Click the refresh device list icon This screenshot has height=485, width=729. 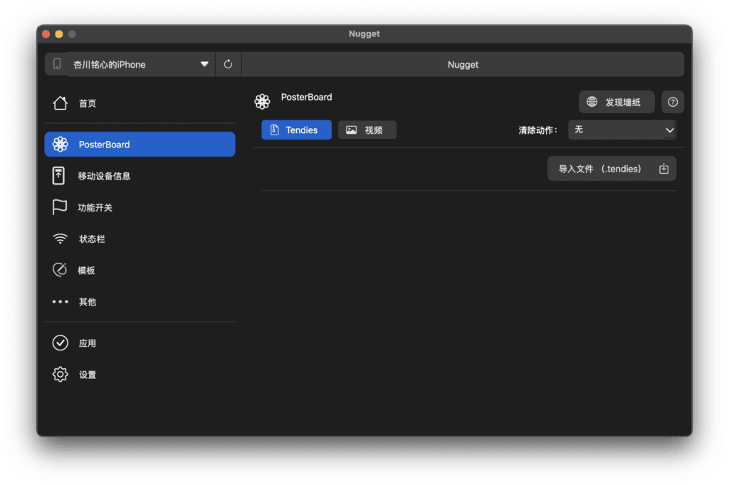pyautogui.click(x=228, y=64)
